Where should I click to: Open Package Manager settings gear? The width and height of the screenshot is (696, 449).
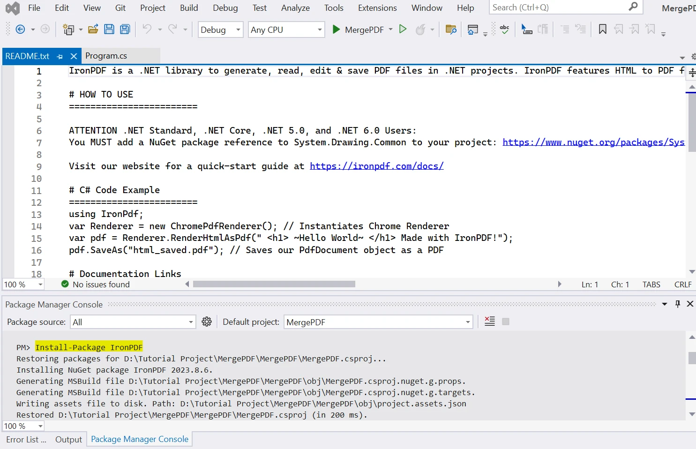pos(207,322)
